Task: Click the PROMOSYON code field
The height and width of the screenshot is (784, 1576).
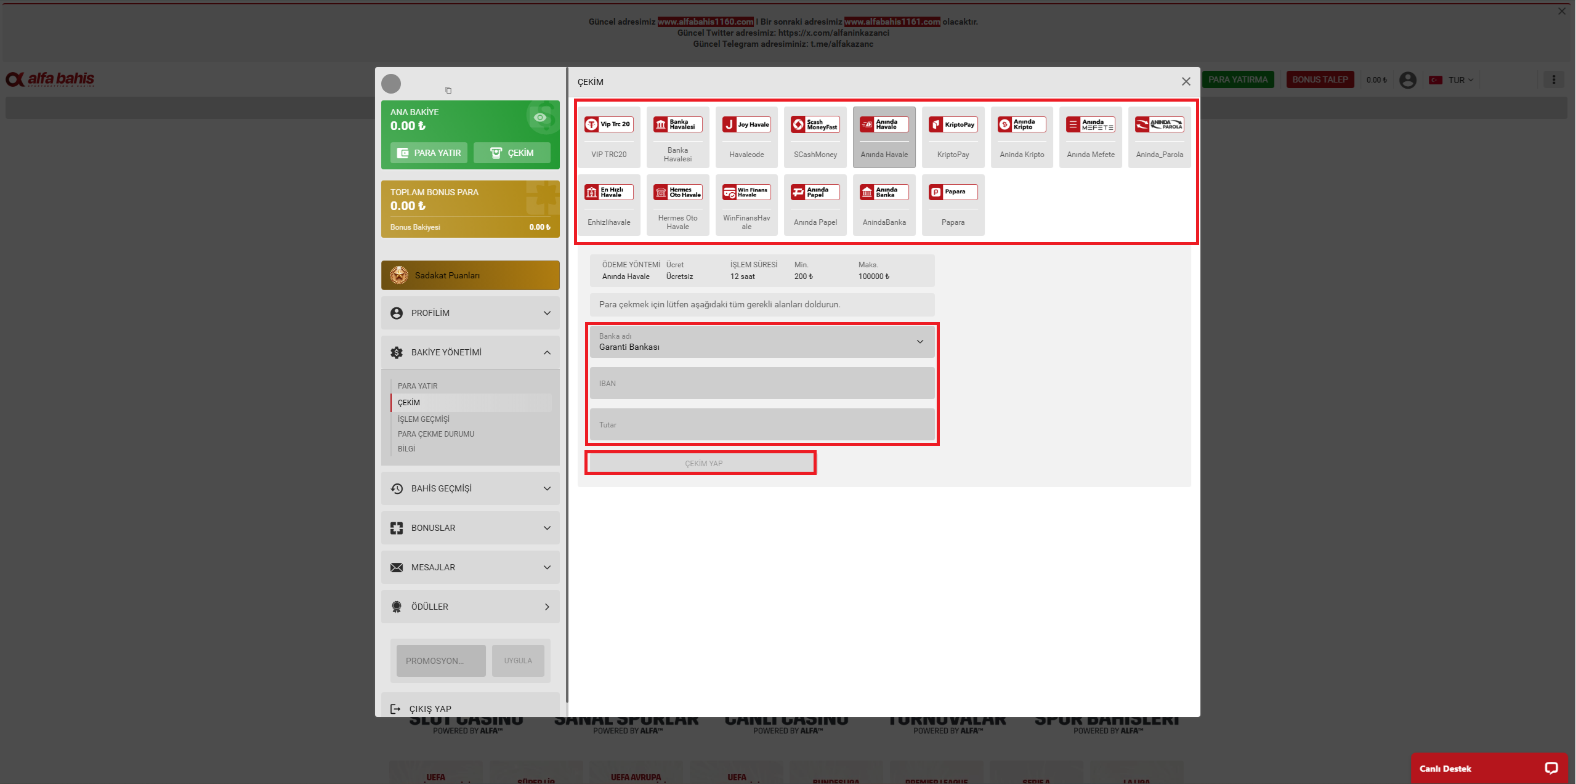Action: pyautogui.click(x=441, y=661)
